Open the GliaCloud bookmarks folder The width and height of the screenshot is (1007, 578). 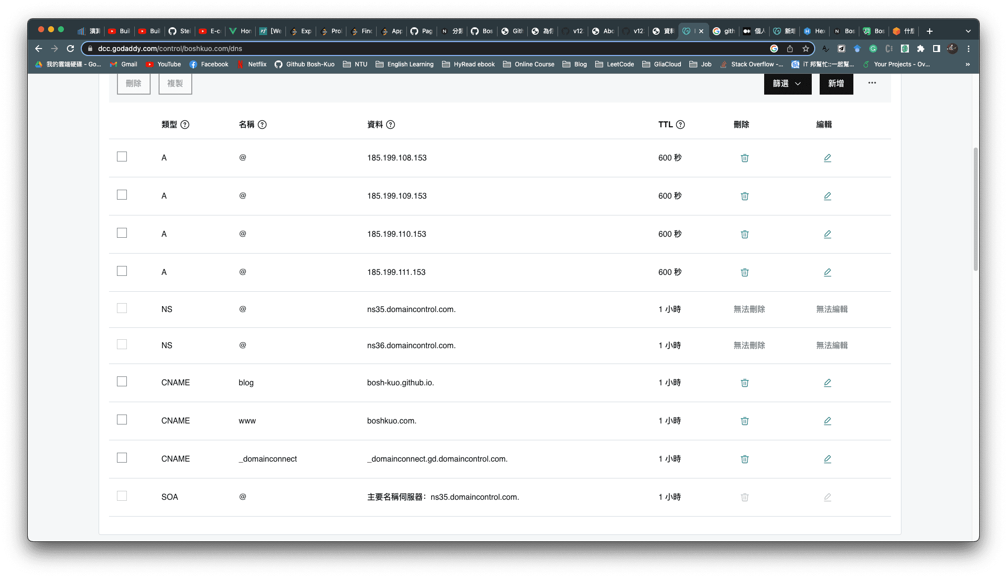[x=662, y=64]
